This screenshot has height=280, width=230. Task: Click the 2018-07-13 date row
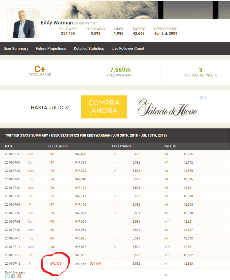(13, 264)
